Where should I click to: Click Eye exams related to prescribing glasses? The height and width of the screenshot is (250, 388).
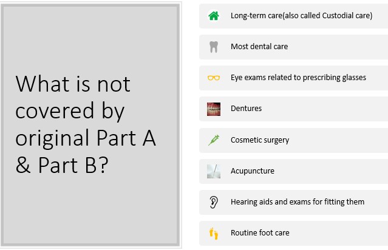[298, 78]
